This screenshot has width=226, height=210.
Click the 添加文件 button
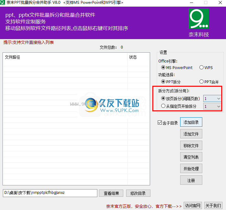[x=191, y=134]
